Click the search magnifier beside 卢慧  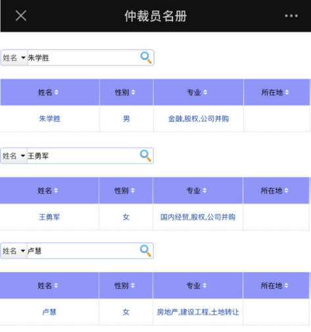tap(145, 251)
